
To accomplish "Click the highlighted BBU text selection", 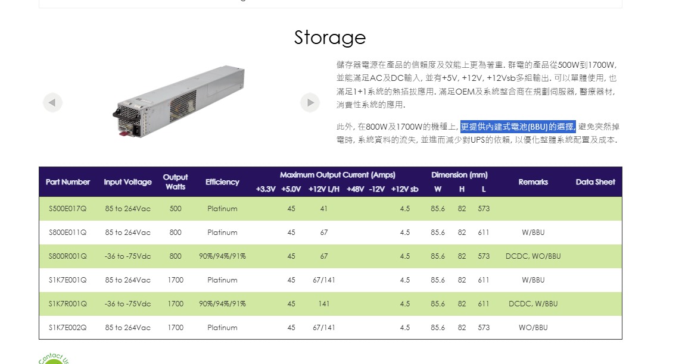I will pyautogui.click(x=518, y=127).
